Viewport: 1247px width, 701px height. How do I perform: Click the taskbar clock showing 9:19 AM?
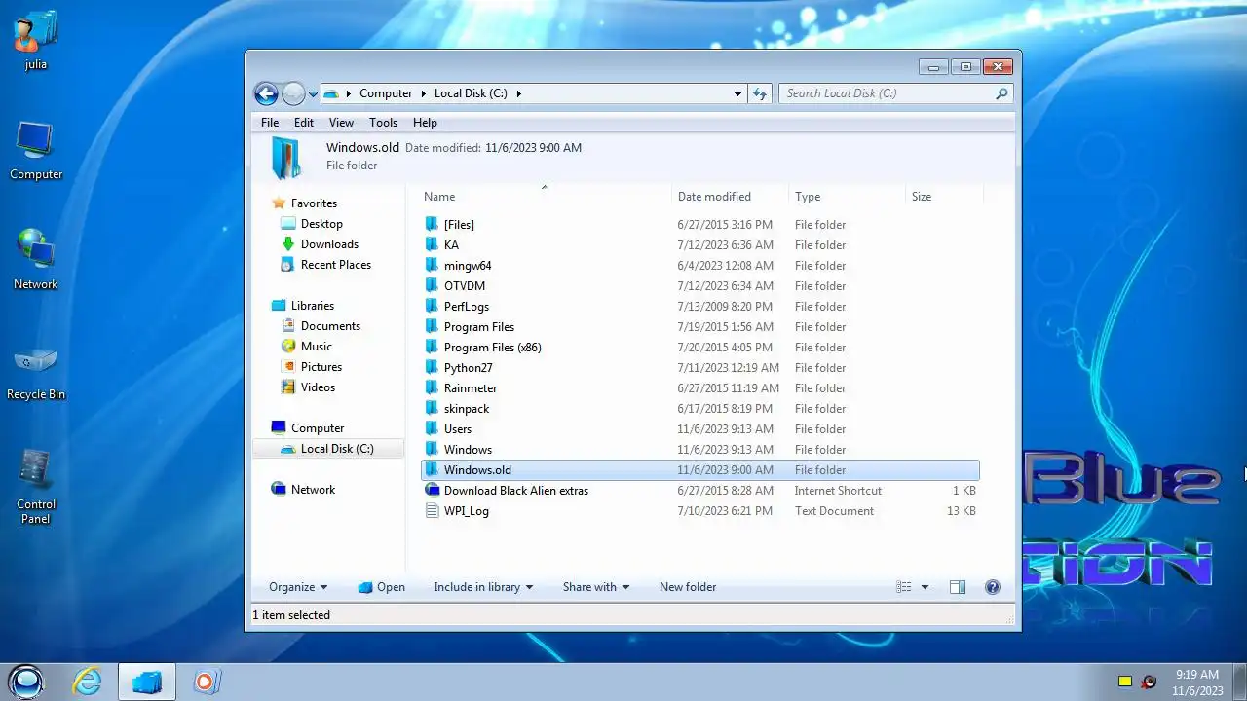coord(1197,674)
